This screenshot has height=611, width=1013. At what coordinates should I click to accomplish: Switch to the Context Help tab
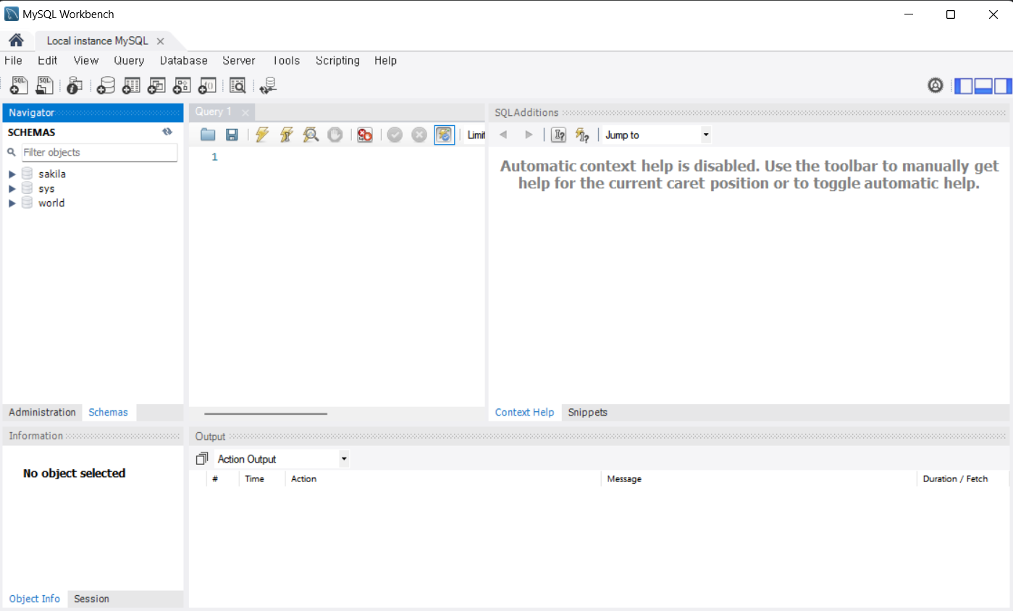(524, 412)
